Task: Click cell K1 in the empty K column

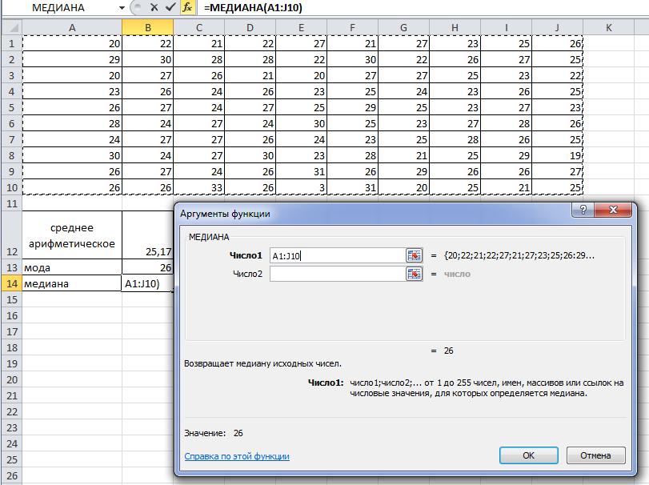Action: click(x=608, y=43)
